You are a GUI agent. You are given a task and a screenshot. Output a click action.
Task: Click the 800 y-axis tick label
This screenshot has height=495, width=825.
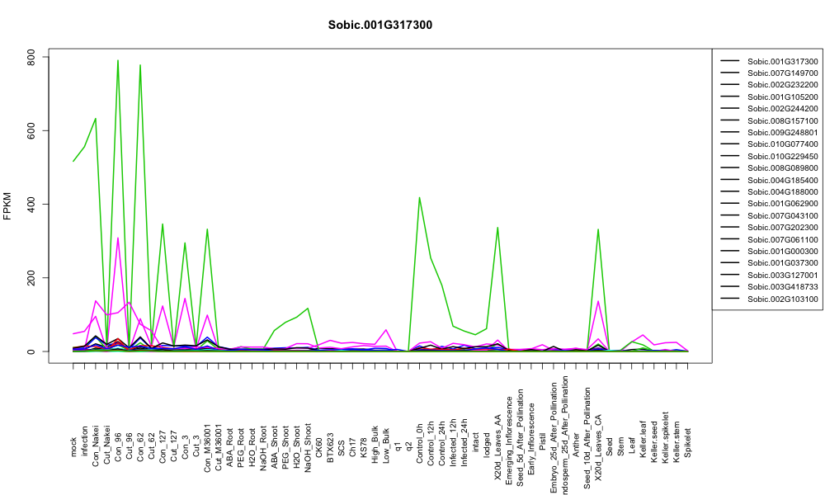click(31, 57)
